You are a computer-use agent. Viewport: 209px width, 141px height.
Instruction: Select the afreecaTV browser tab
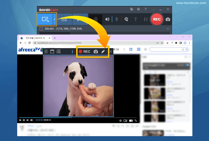pyautogui.click(x=35, y=38)
